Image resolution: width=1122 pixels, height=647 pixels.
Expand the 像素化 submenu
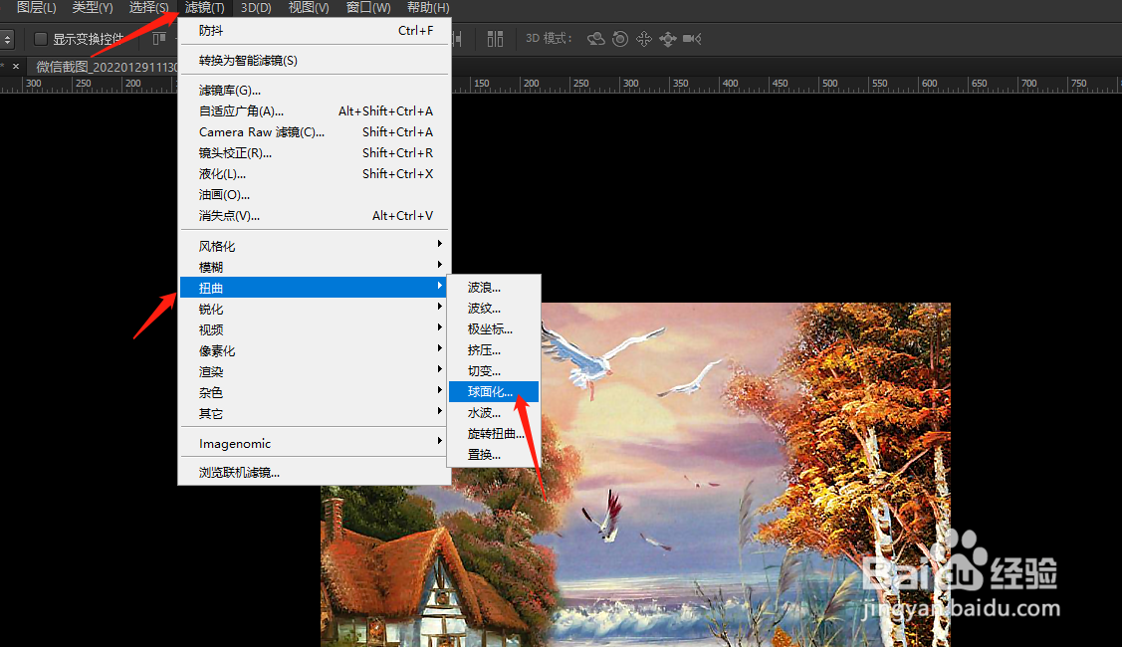click(315, 350)
